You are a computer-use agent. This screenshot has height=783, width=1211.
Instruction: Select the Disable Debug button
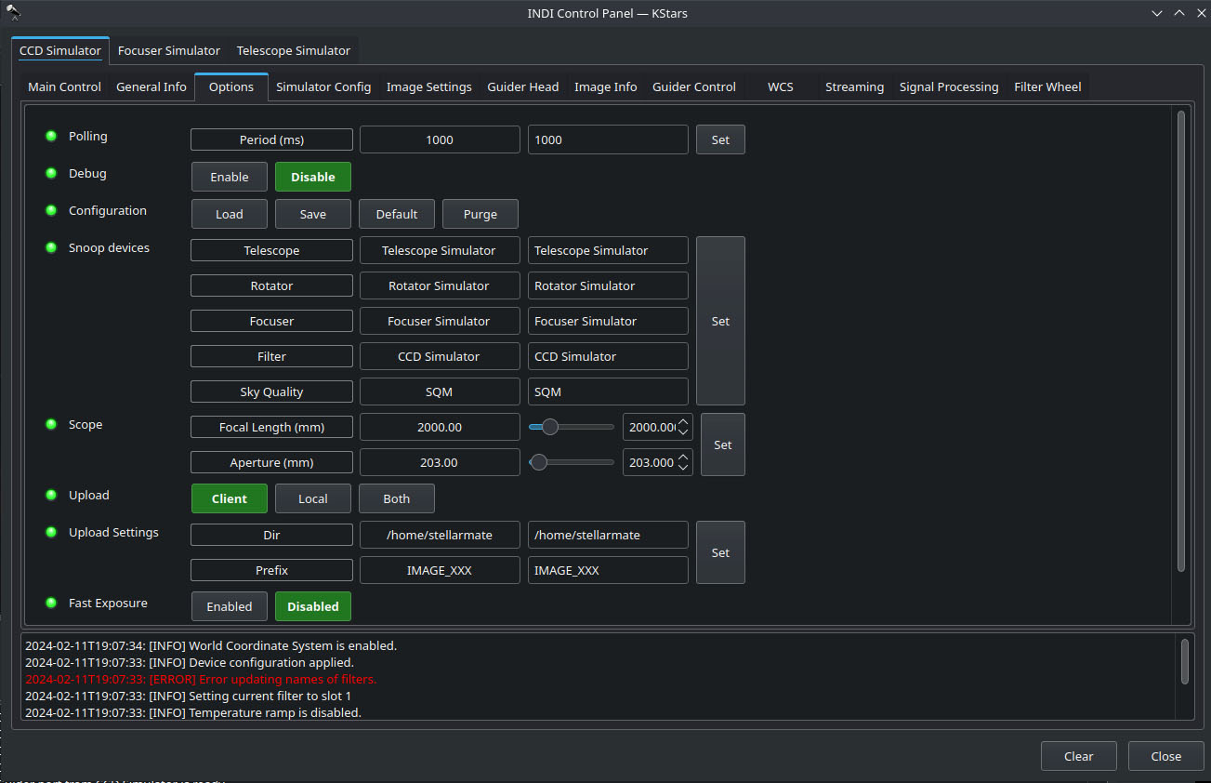[x=313, y=177]
